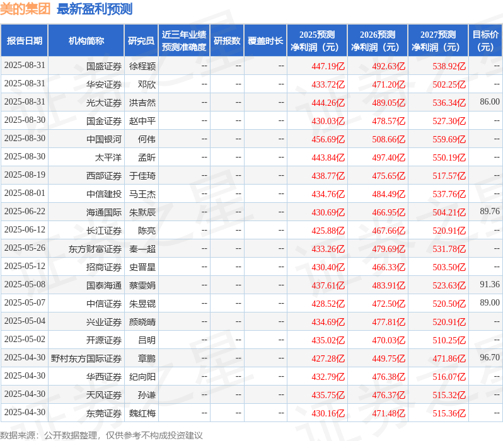Select the 机构简称 column header
This screenshot has height=441, width=503.
point(86,41)
